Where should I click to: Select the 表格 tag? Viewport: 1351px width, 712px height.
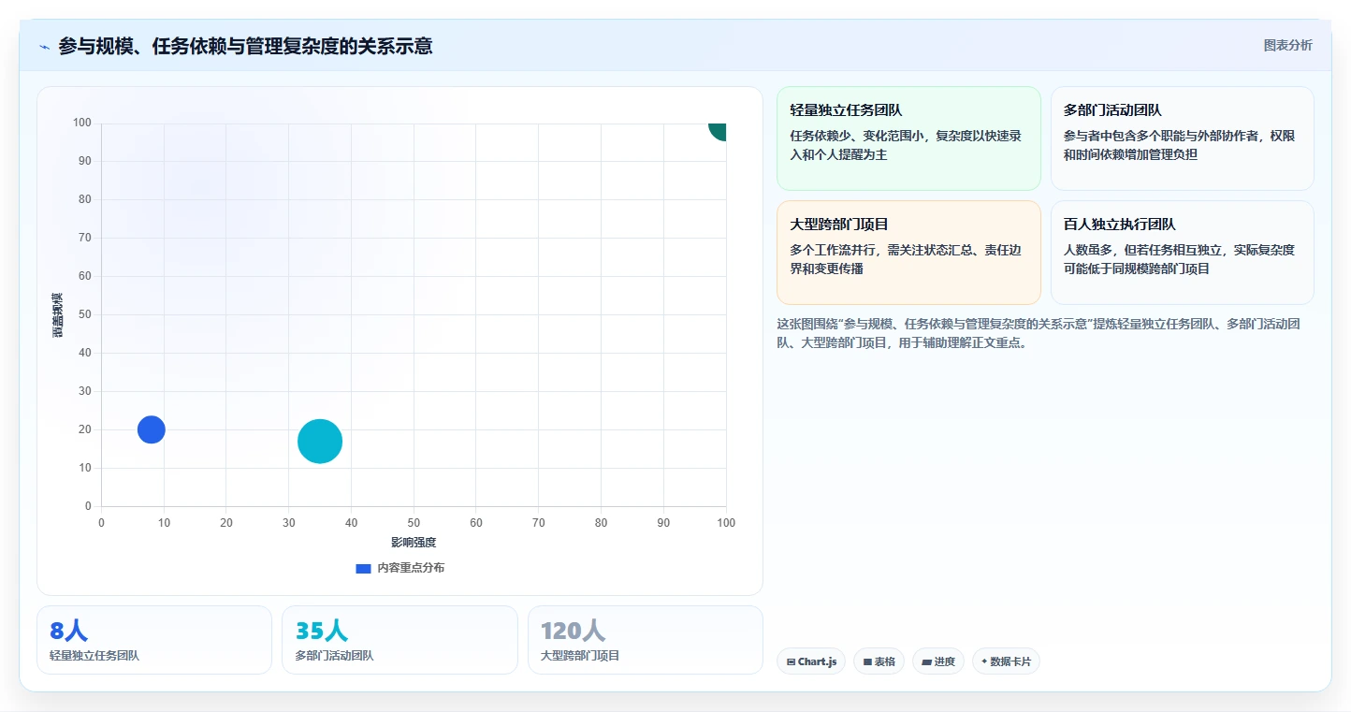tap(879, 661)
